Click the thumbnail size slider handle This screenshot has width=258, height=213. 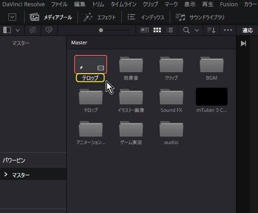[101, 30]
